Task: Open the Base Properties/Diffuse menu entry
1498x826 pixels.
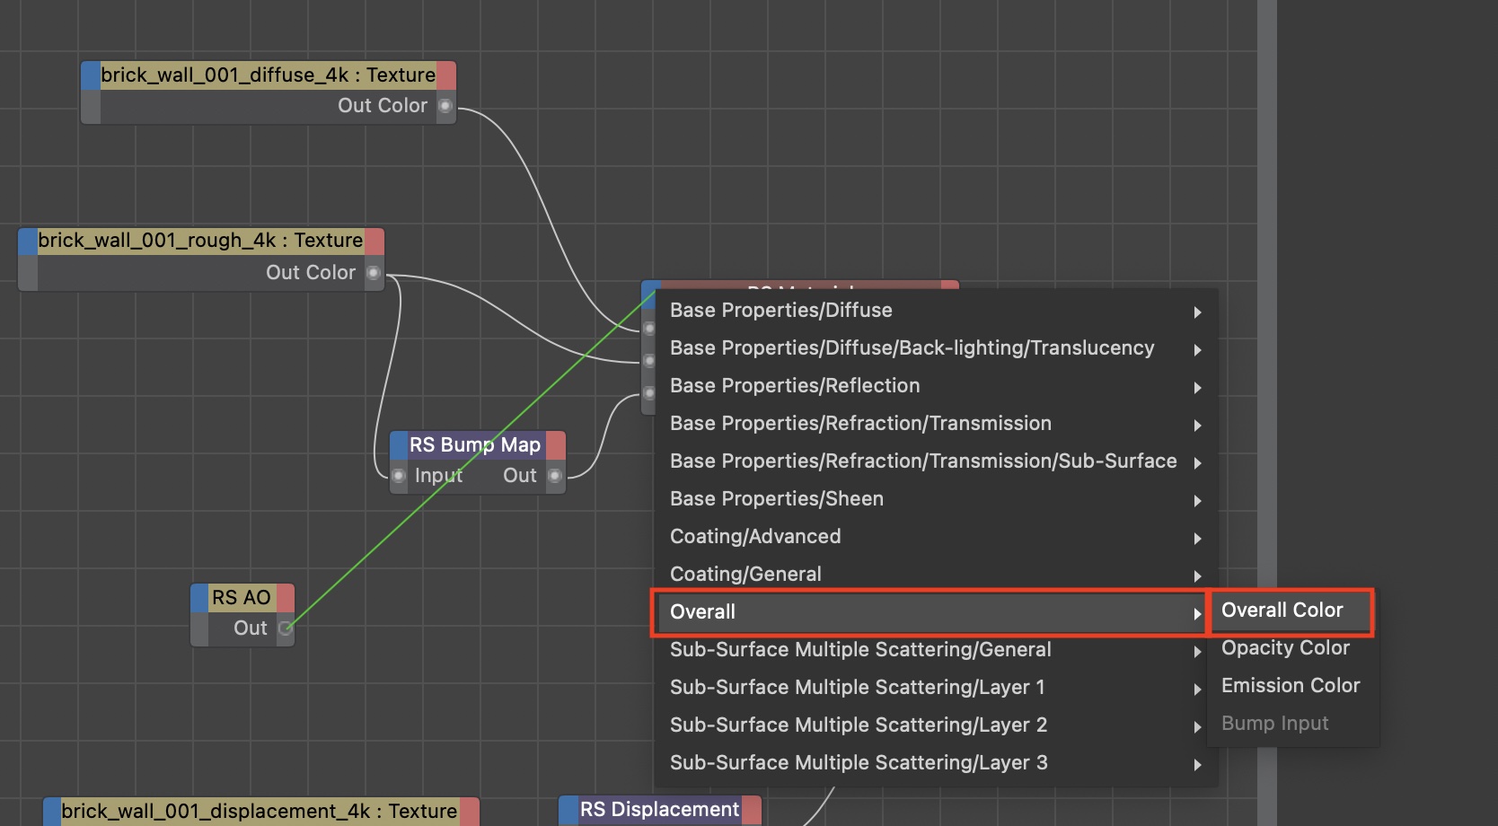Action: coord(781,311)
